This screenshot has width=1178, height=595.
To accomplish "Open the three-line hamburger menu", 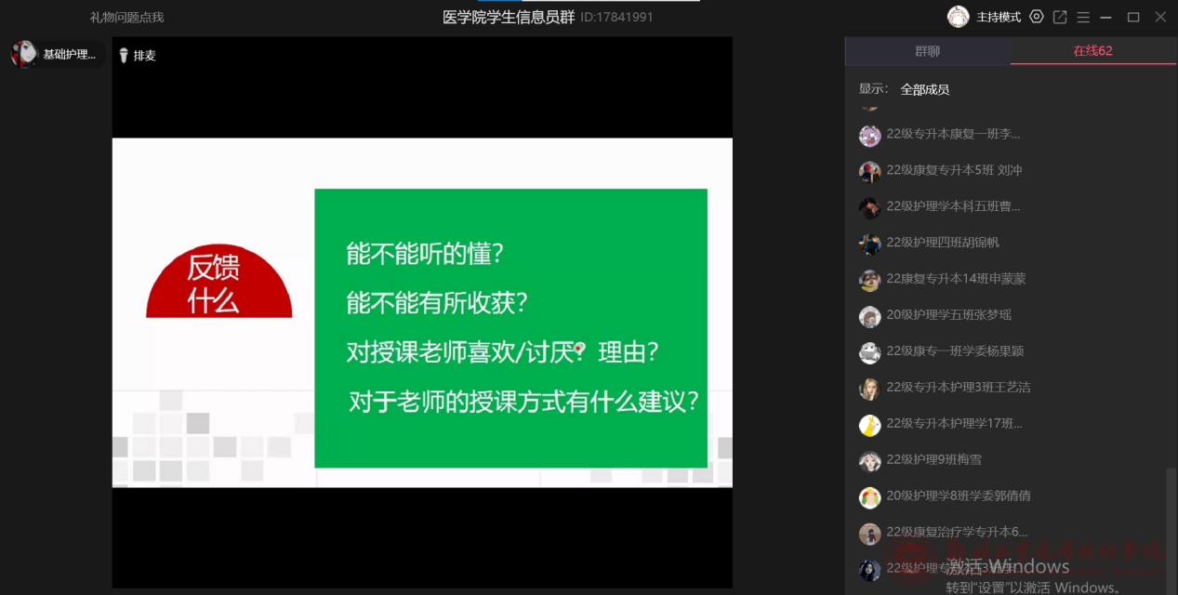I will pos(1083,17).
